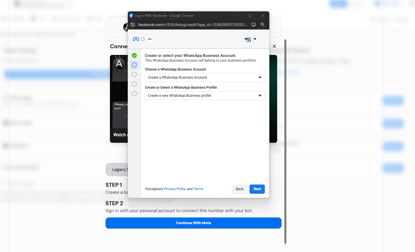Click the Next button
Viewport: 415px width, 252px height.
[257, 189]
